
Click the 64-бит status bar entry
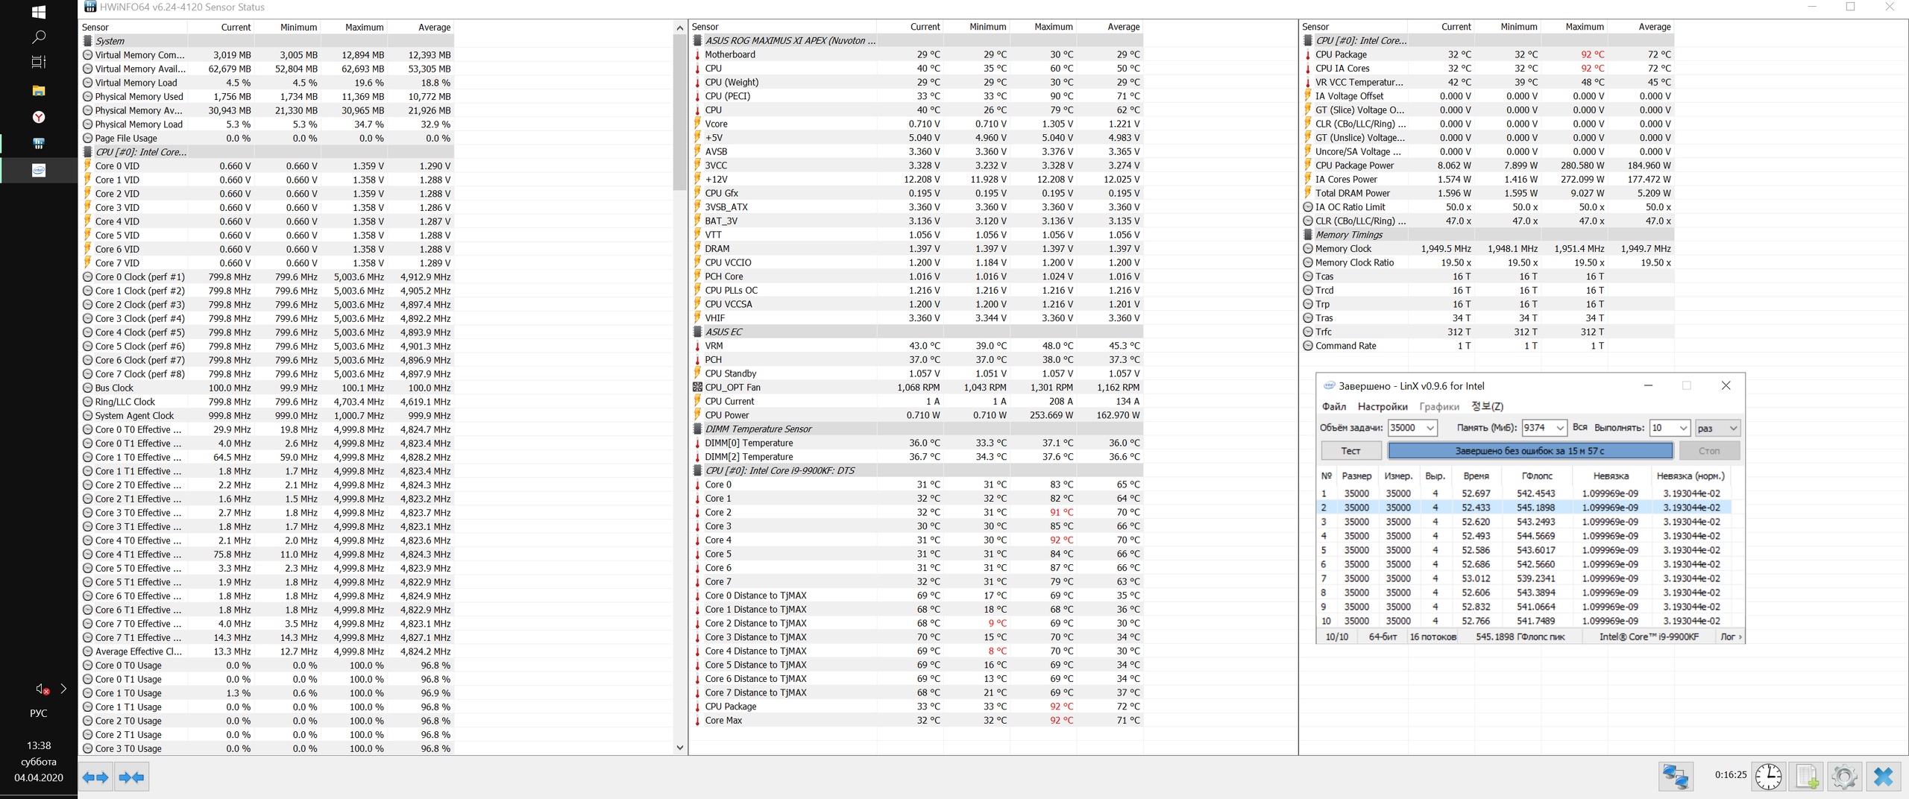[x=1383, y=637]
